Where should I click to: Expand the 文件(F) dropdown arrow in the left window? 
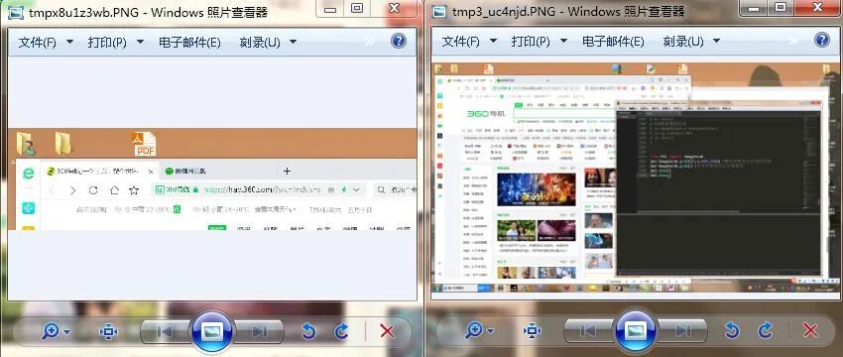(69, 42)
